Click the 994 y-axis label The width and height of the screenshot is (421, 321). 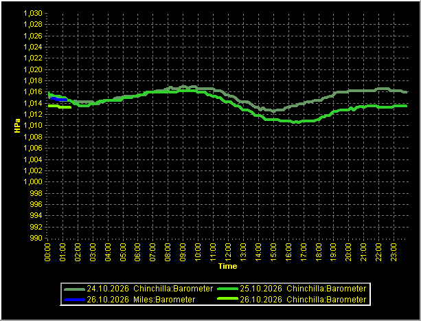tap(37, 215)
